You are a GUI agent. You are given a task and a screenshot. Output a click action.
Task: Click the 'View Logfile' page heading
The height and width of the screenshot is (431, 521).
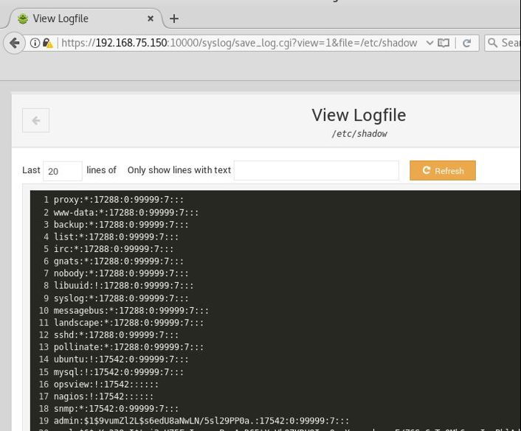coord(359,115)
